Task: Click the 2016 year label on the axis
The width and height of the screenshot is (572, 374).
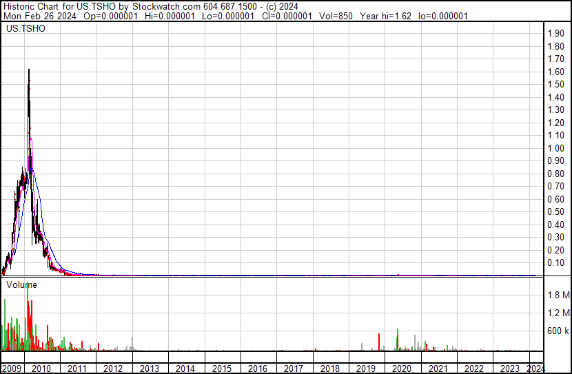Action: pyautogui.click(x=258, y=368)
